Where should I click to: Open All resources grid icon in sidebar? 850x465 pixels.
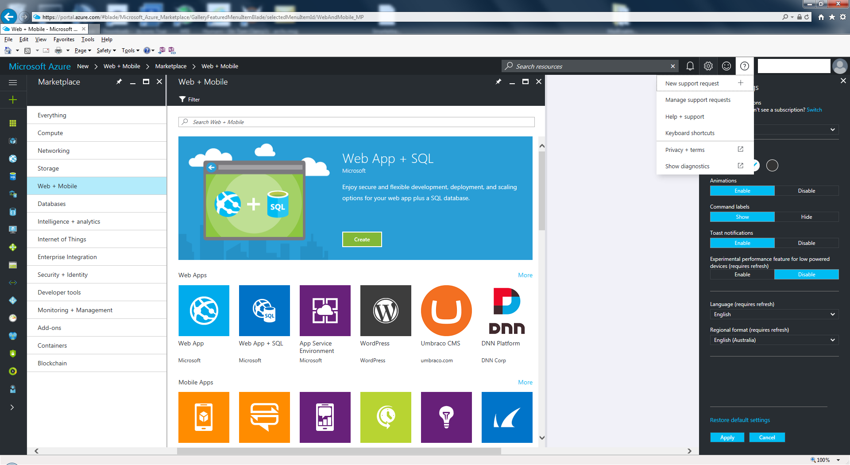tap(13, 123)
